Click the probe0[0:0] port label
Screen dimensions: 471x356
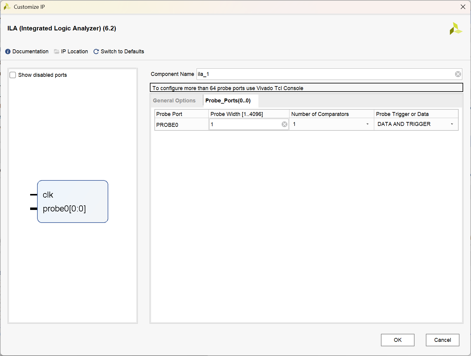pyautogui.click(x=64, y=209)
